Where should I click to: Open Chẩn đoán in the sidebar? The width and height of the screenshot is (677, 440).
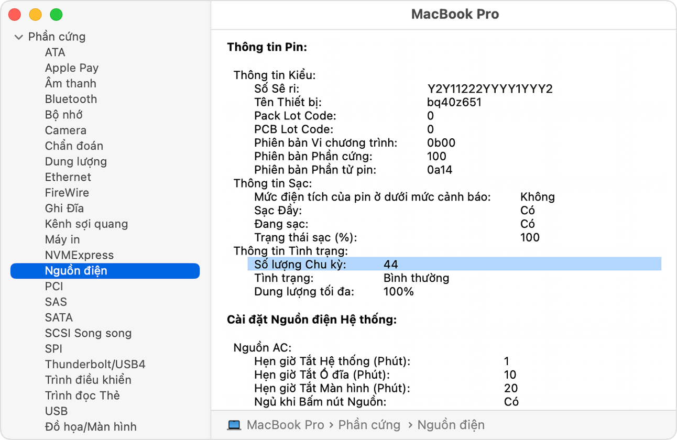pos(74,146)
